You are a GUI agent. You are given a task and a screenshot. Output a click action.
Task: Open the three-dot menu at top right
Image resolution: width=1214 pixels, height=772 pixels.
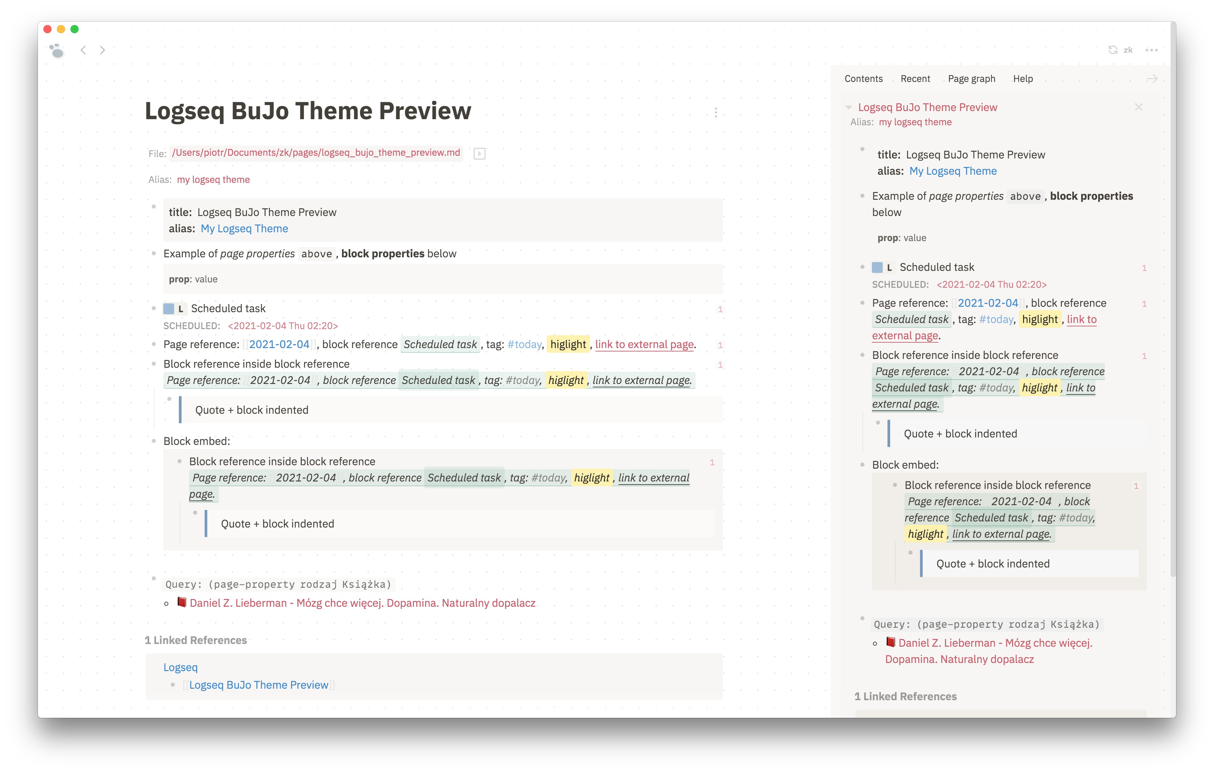pyautogui.click(x=1151, y=50)
